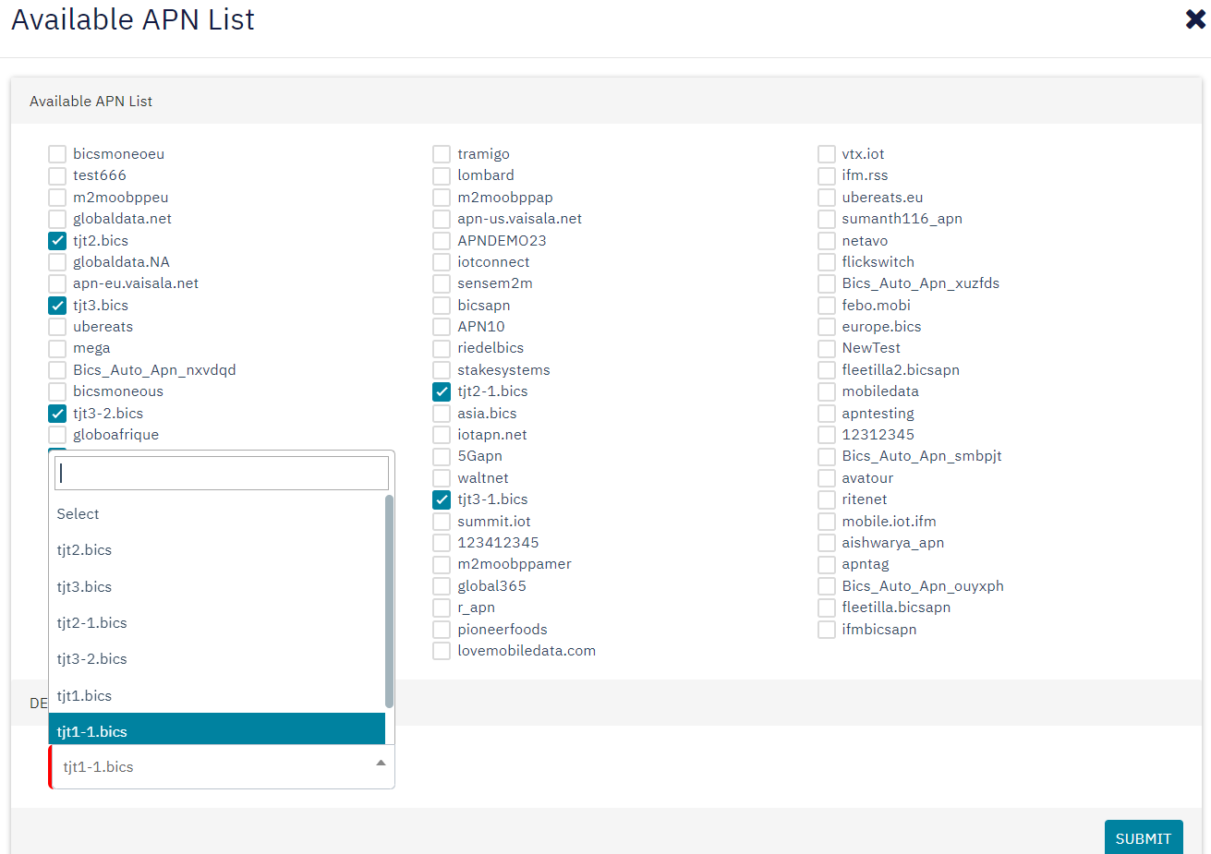Check the tramigo APN

coord(441,153)
